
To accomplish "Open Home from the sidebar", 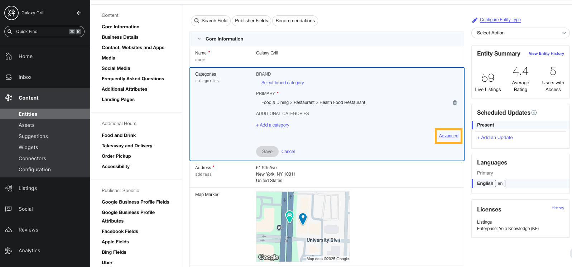I will tap(25, 56).
